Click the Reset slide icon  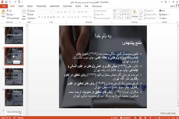(28, 15)
